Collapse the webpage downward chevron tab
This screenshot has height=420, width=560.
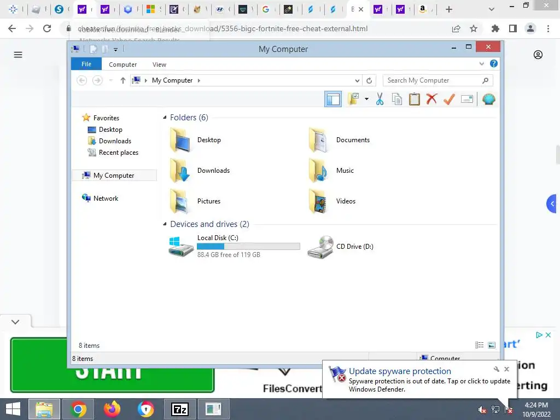tap(15, 322)
